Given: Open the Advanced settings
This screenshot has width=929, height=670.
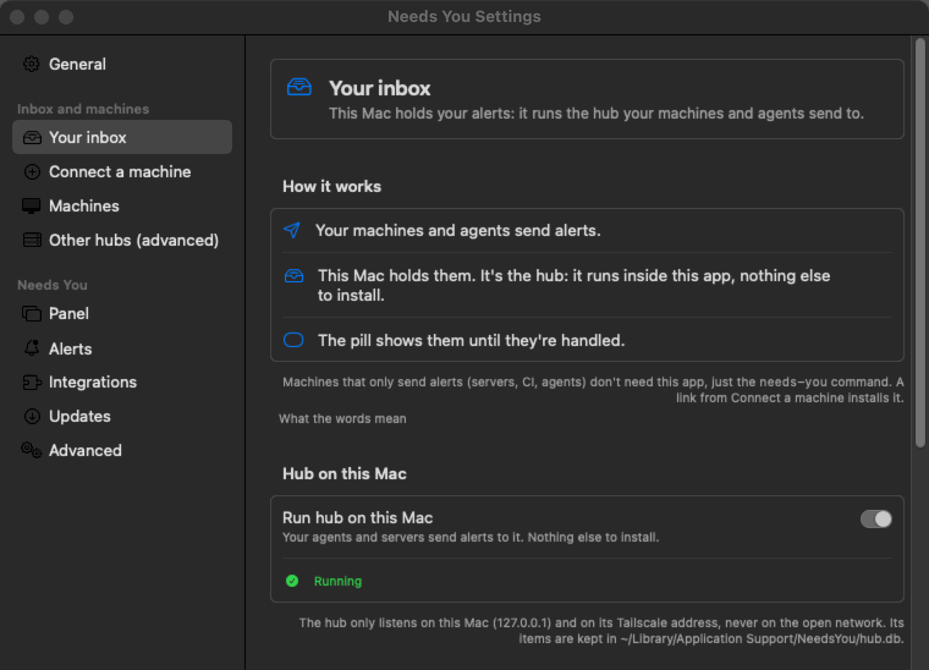Looking at the screenshot, I should pyautogui.click(x=122, y=451).
